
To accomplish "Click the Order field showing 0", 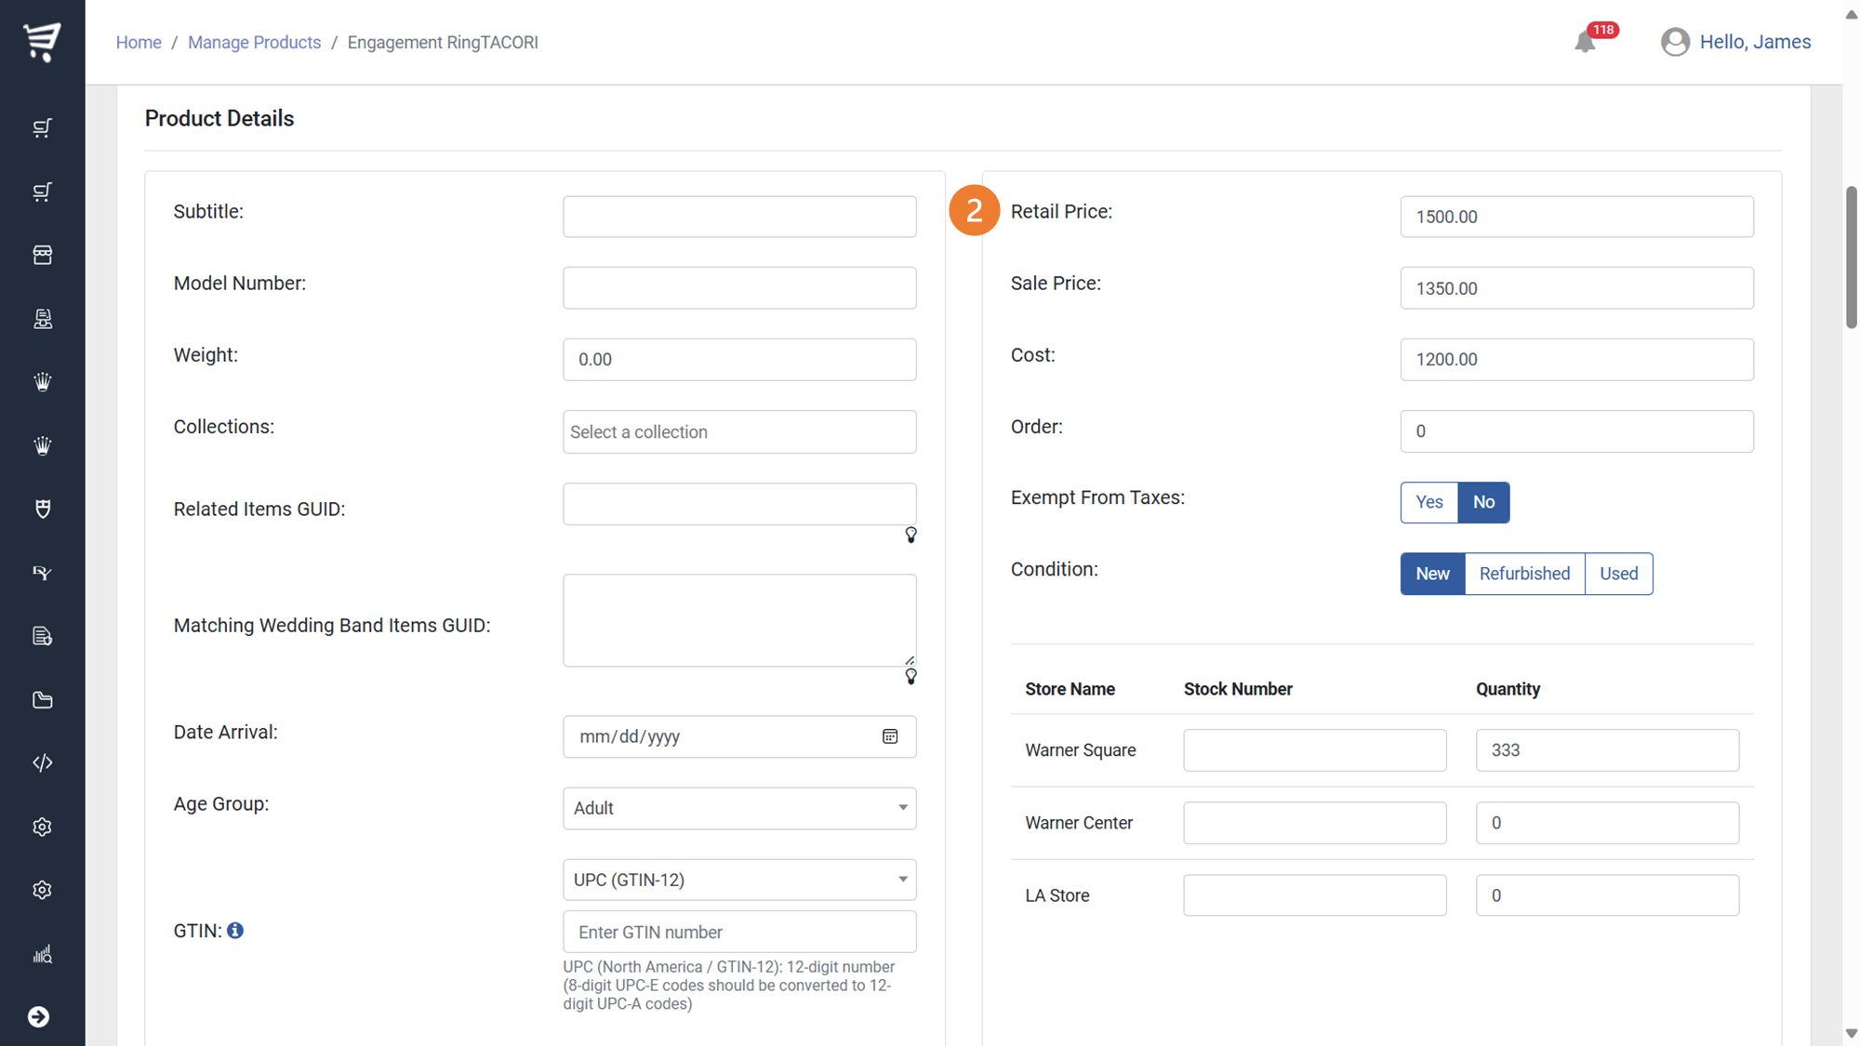I will 1577,430.
